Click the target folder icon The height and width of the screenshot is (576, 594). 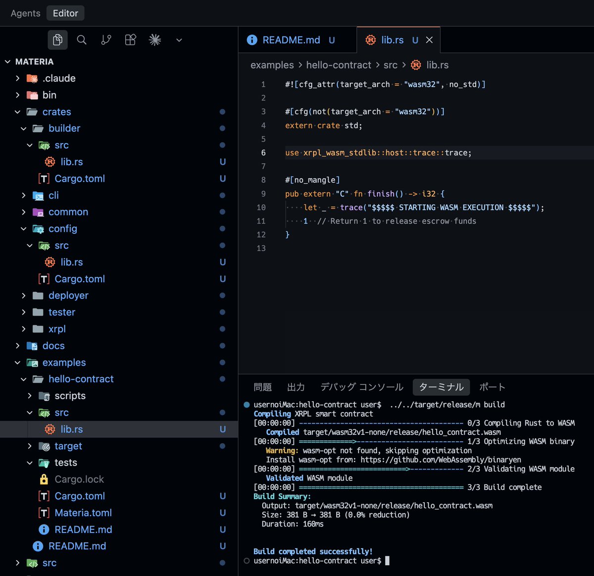click(x=44, y=446)
